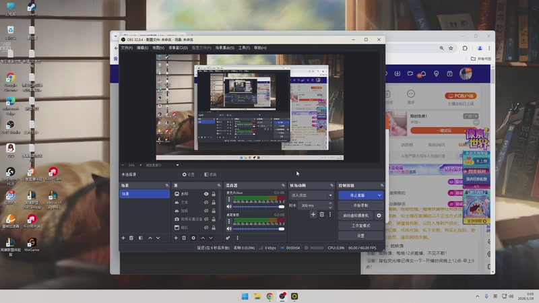539x303 pixels.
Task: Show the 视频采集设备 source via eye icon
Action: [206, 219]
